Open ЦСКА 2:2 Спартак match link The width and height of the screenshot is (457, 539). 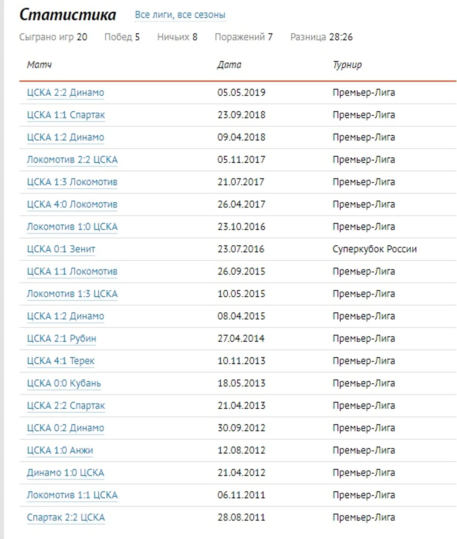click(x=66, y=406)
